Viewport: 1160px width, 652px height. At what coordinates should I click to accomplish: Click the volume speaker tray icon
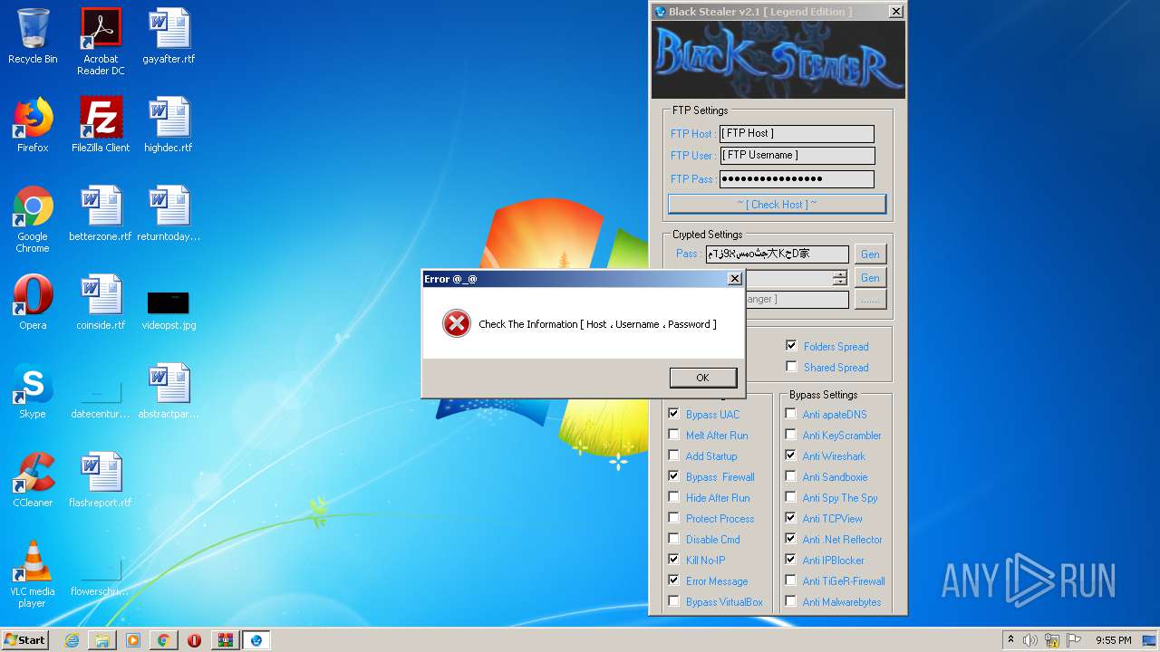click(x=1030, y=640)
